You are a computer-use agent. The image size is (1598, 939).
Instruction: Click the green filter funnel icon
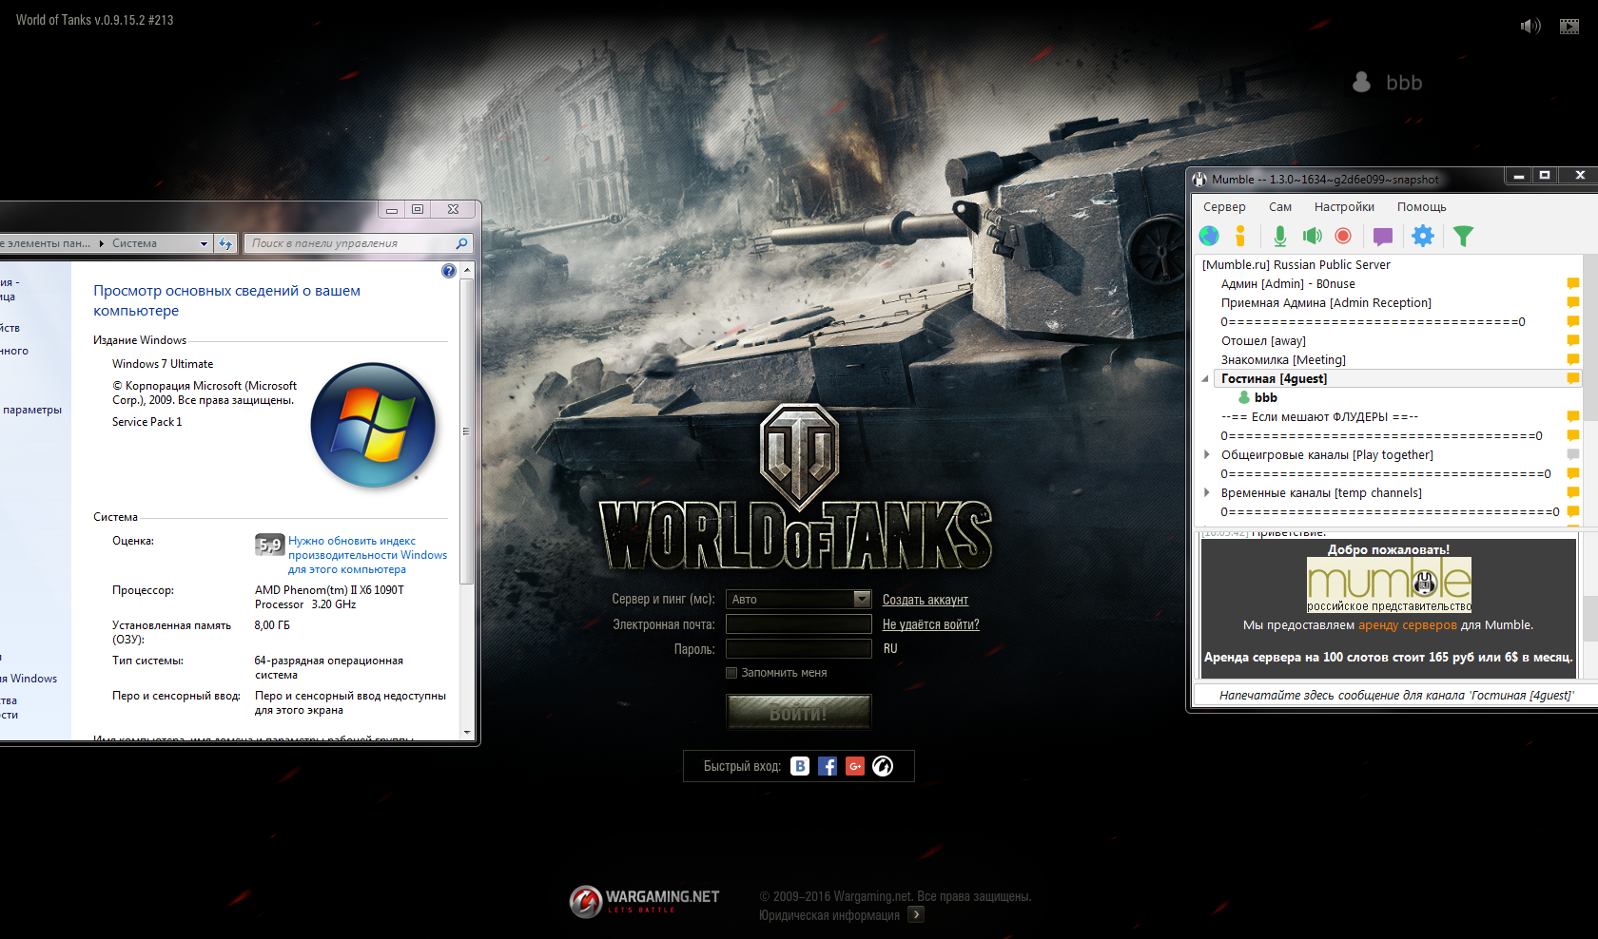point(1463,236)
